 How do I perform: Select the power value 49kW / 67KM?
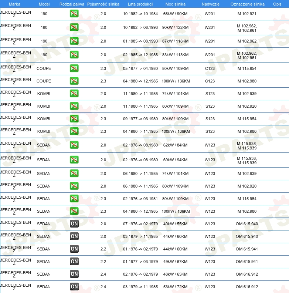tap(175, 262)
